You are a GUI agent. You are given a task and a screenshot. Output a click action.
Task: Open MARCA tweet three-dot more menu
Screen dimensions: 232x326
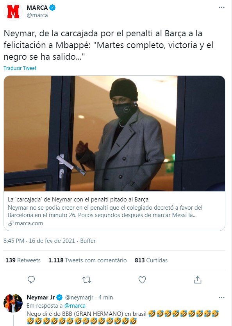pos(221,7)
